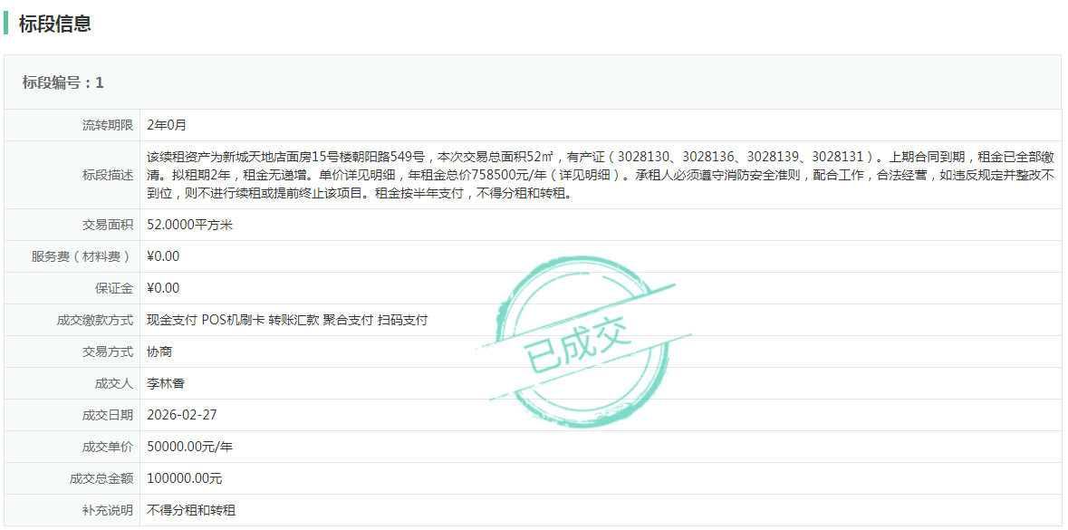Click the 流转期限 value 2年0月
The height and width of the screenshot is (530, 1068).
[x=167, y=125]
